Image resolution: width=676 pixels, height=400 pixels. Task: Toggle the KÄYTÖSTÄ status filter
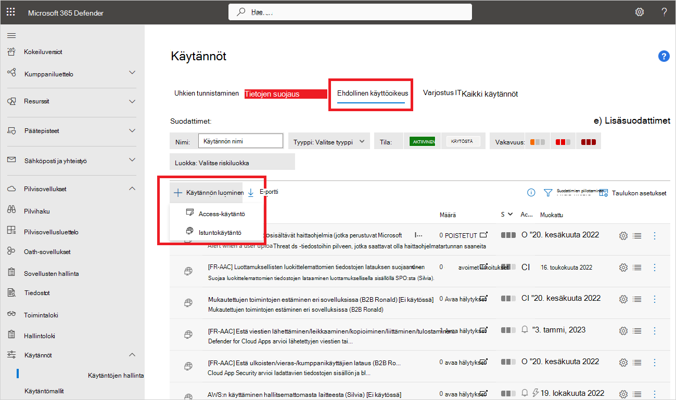click(x=462, y=141)
